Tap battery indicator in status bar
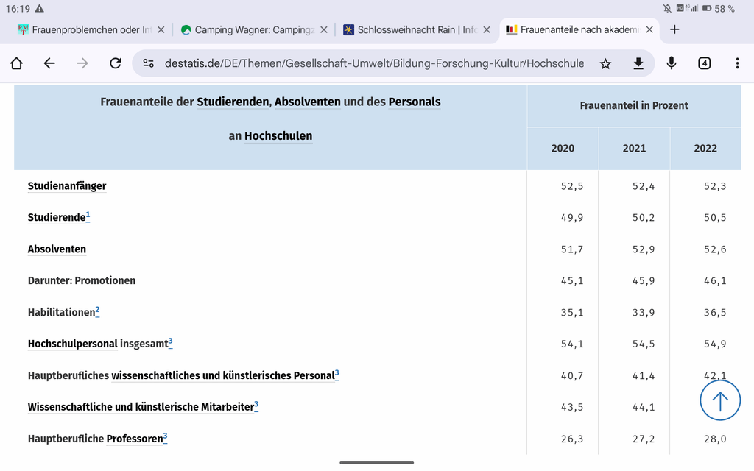Image resolution: width=754 pixels, height=471 pixels. [x=707, y=8]
